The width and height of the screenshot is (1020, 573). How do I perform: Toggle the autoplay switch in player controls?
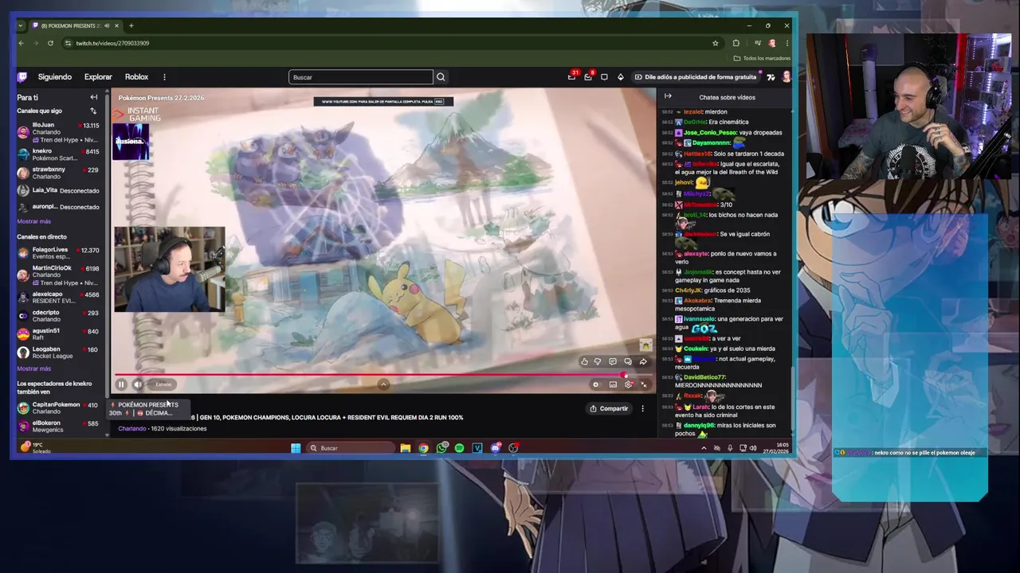click(x=595, y=384)
